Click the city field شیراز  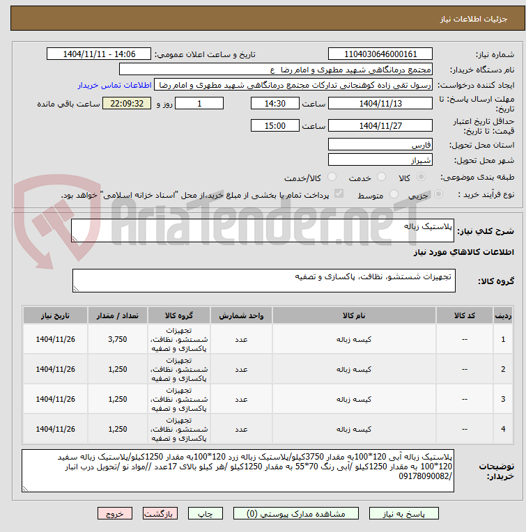[380, 159]
